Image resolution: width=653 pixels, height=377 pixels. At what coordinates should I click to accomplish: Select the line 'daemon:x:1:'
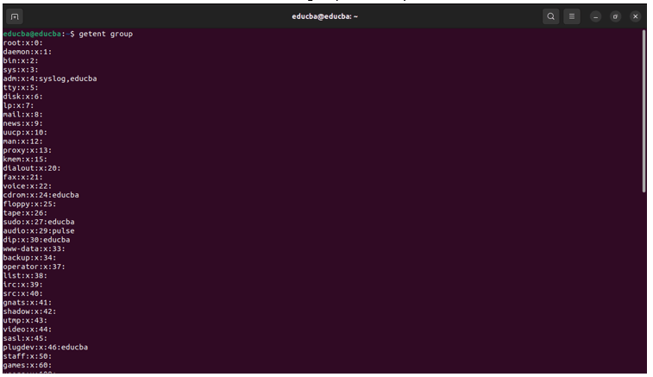pyautogui.click(x=28, y=52)
